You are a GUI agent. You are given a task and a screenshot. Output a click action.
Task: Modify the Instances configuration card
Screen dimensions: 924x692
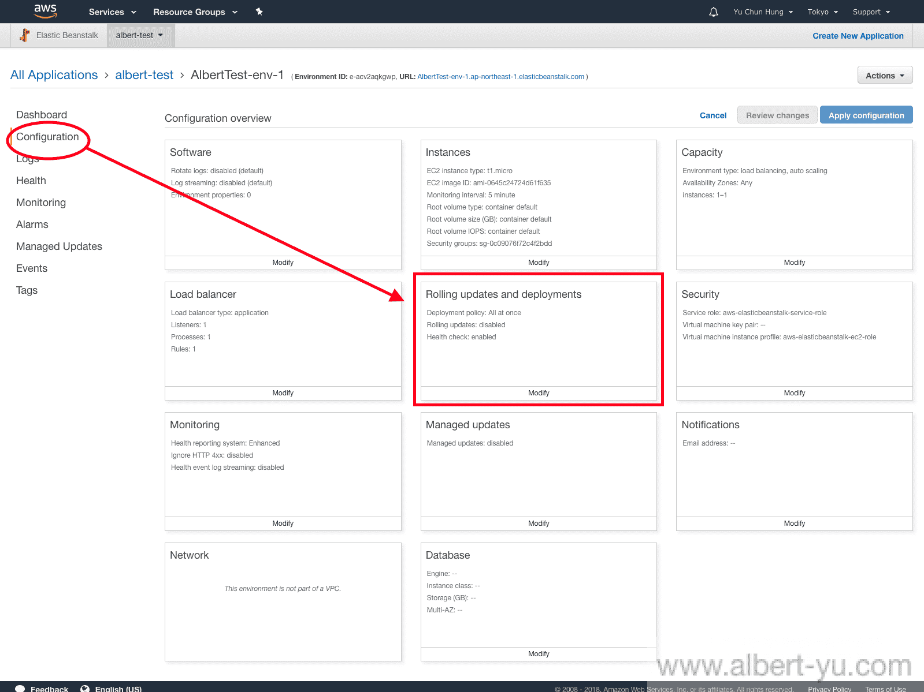(x=539, y=263)
